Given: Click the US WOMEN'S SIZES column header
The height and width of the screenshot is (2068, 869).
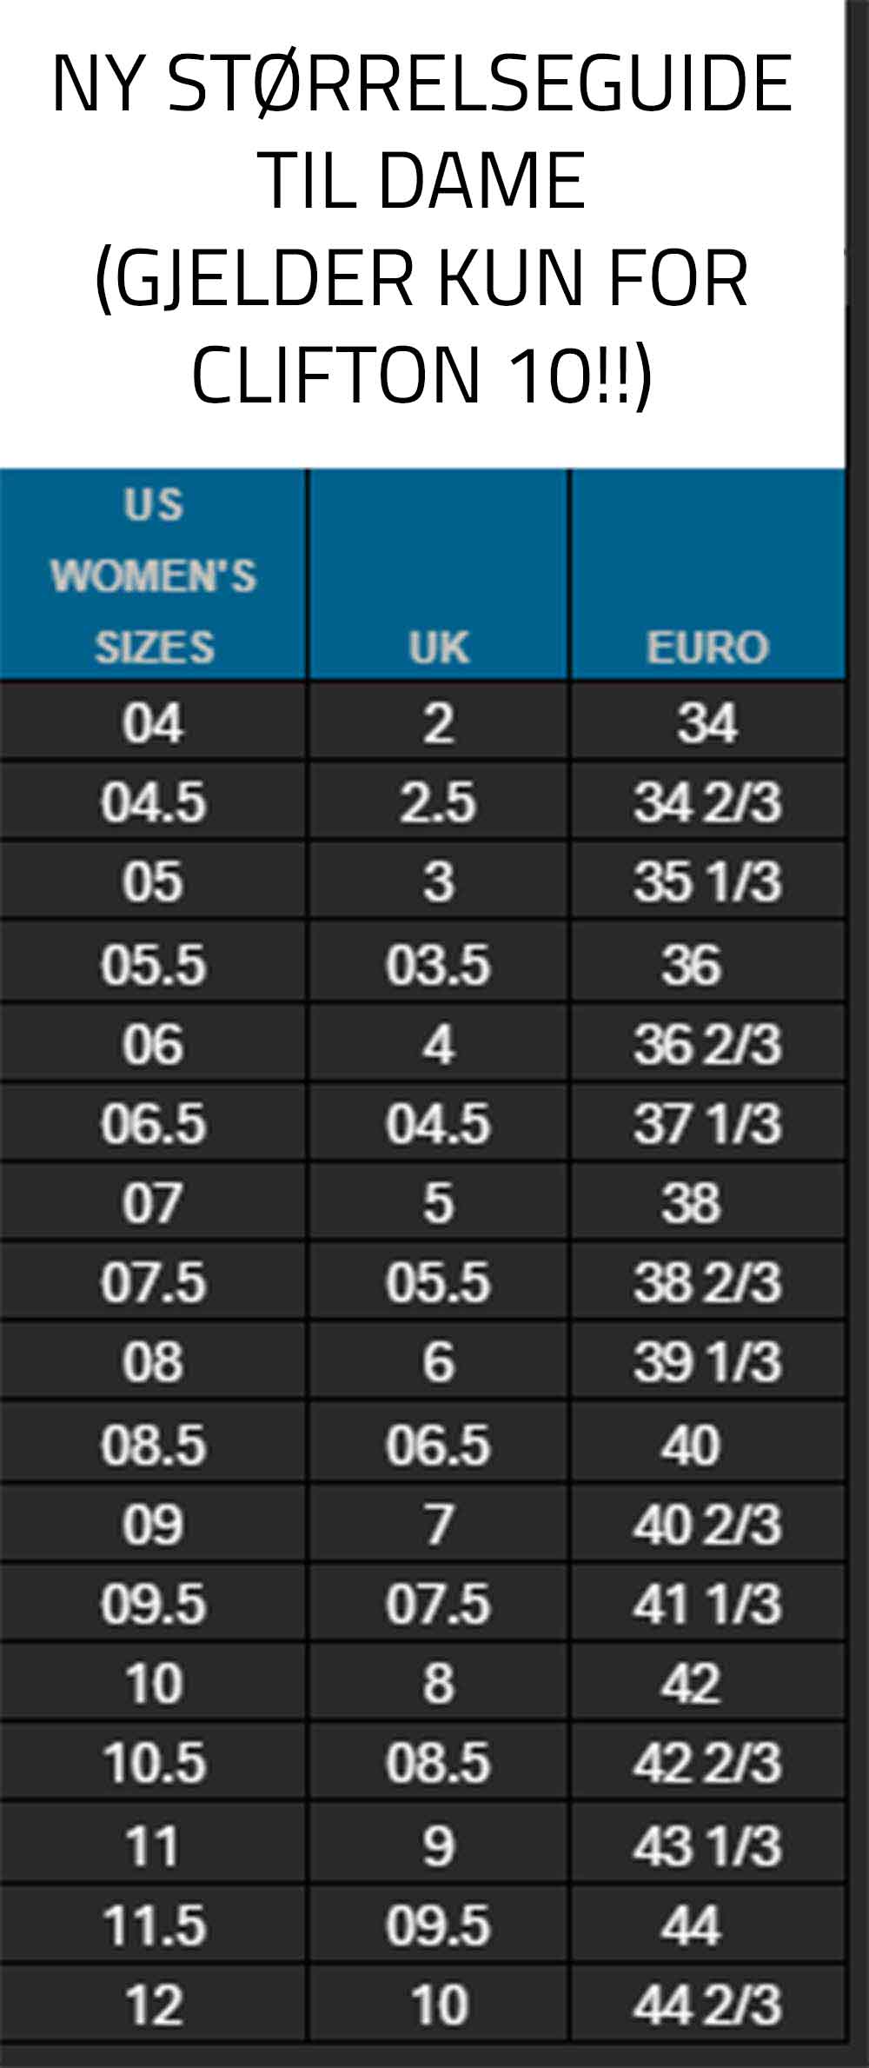Looking at the screenshot, I should (153, 575).
